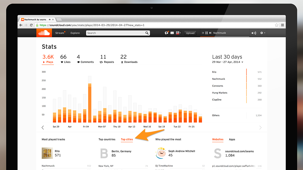Open a new browser tab
Image resolution: width=303 pixels, height=170 pixels.
pos(59,19)
